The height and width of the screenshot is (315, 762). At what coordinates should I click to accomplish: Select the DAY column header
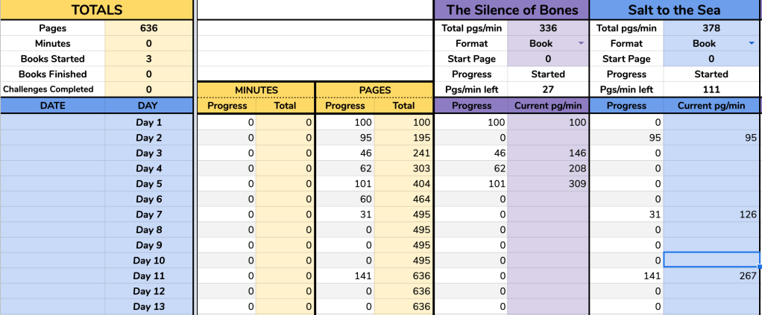pyautogui.click(x=149, y=106)
